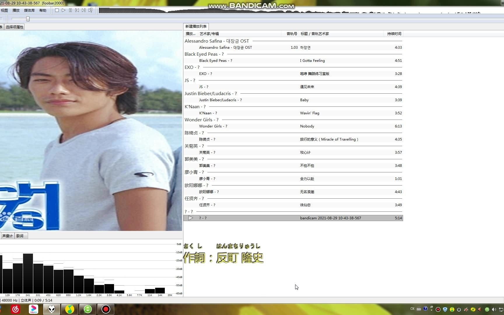This screenshot has width=504, height=315.
Task: Select the 新建播放列表 playlist tab
Action: tap(196, 27)
